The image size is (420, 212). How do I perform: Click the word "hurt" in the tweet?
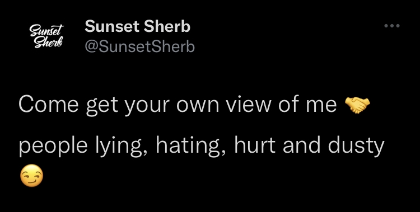point(254,145)
